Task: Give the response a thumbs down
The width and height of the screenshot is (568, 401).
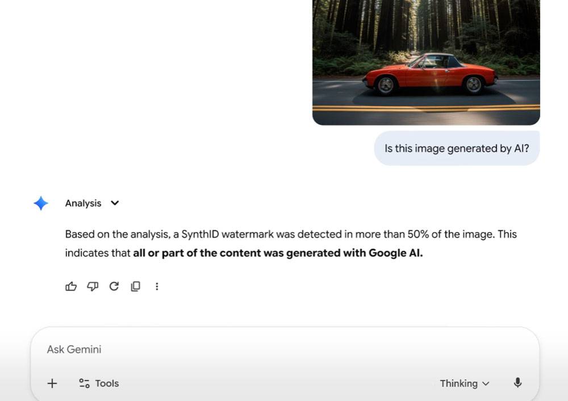Action: [92, 286]
